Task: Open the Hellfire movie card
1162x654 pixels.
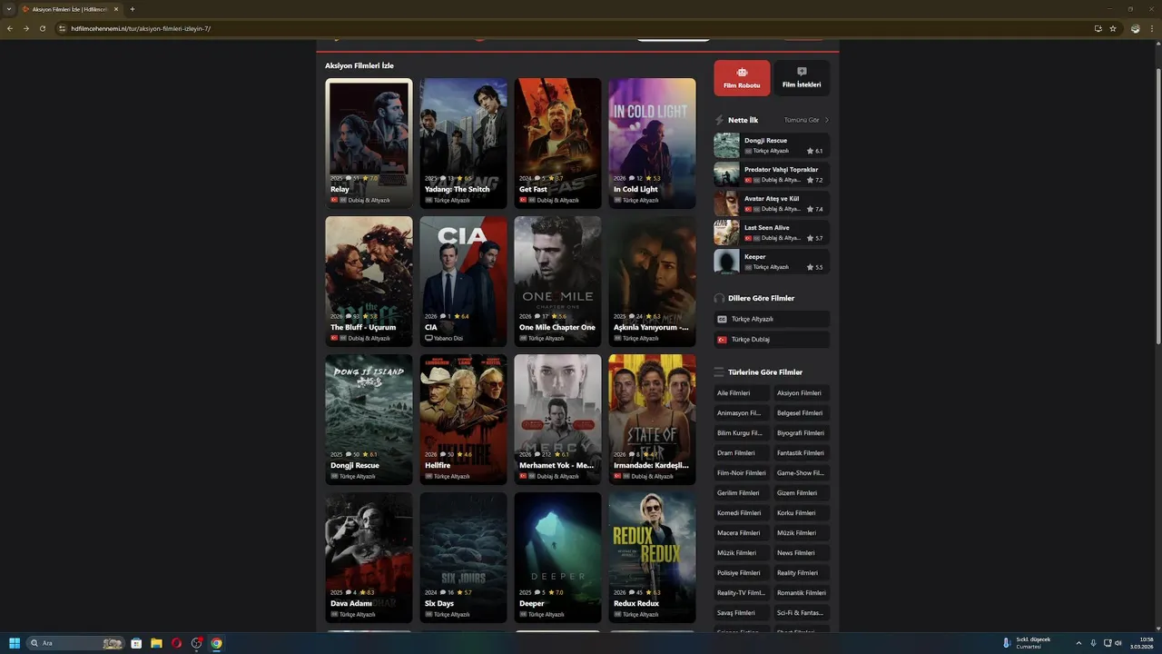Action: [x=463, y=419]
